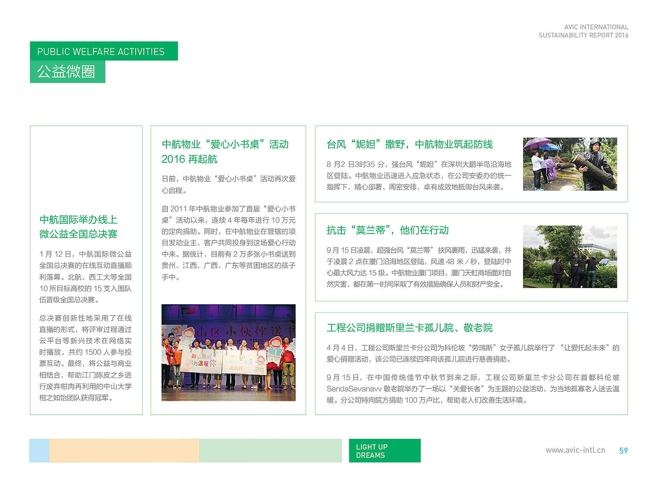
Task: Open the Meranti tree-clearing workers photo
Action: [x=570, y=256]
